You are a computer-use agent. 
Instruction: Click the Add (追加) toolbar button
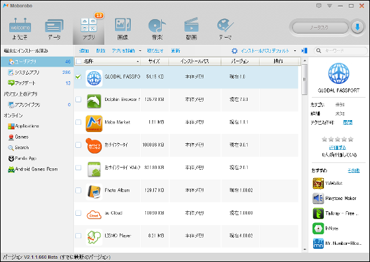coord(84,51)
